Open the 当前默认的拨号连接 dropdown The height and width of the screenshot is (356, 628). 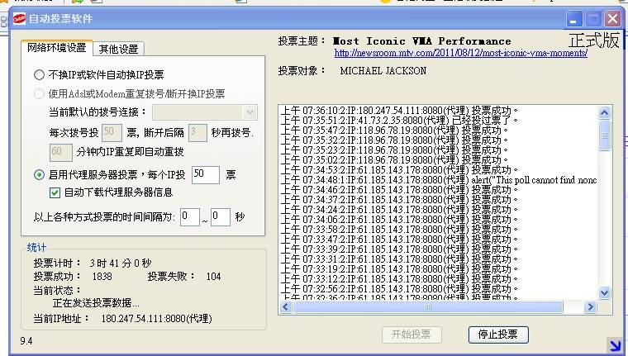coord(250,112)
